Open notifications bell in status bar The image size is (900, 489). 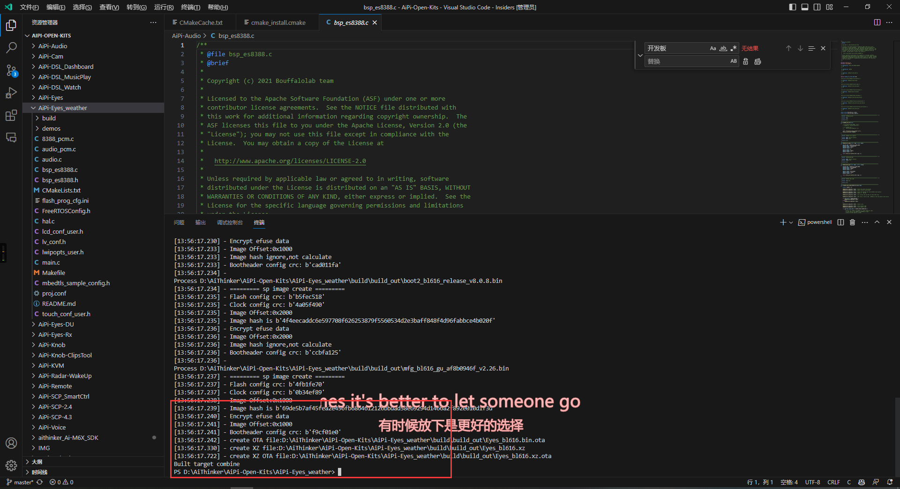tap(890, 482)
